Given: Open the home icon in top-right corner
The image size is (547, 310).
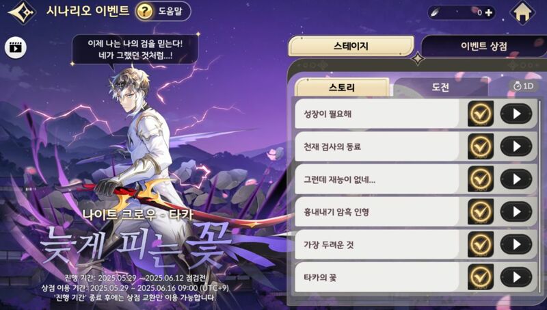Looking at the screenshot, I should (522, 13).
